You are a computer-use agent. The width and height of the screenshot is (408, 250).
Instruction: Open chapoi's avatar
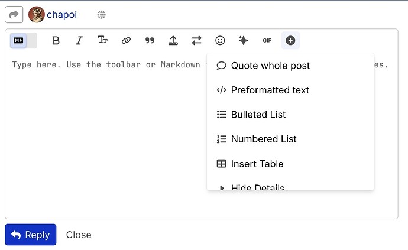point(37,15)
